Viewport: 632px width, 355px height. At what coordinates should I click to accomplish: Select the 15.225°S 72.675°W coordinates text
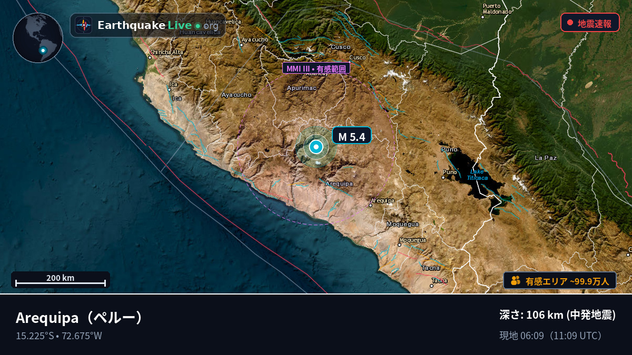pos(59,336)
